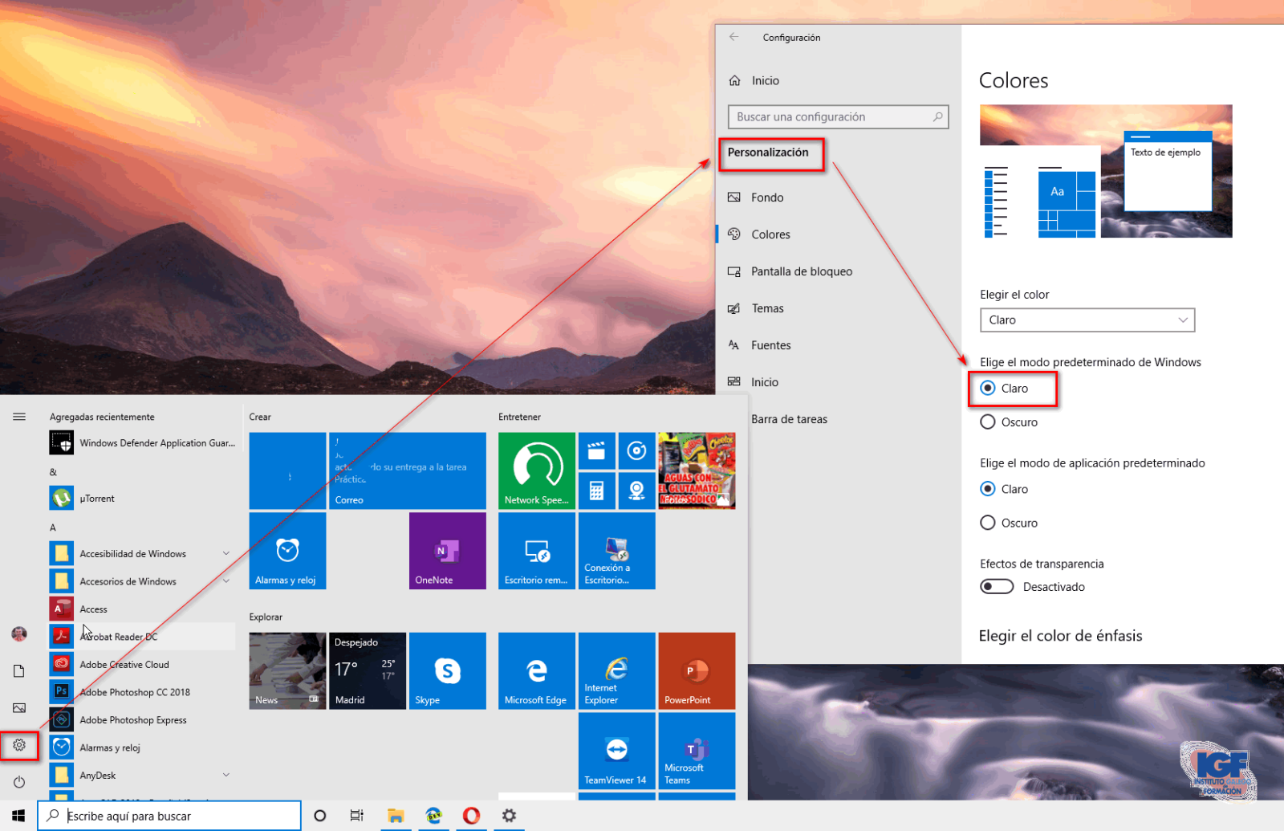
Task: Toggle the Efectos de transparencia switch
Action: pyautogui.click(x=997, y=587)
